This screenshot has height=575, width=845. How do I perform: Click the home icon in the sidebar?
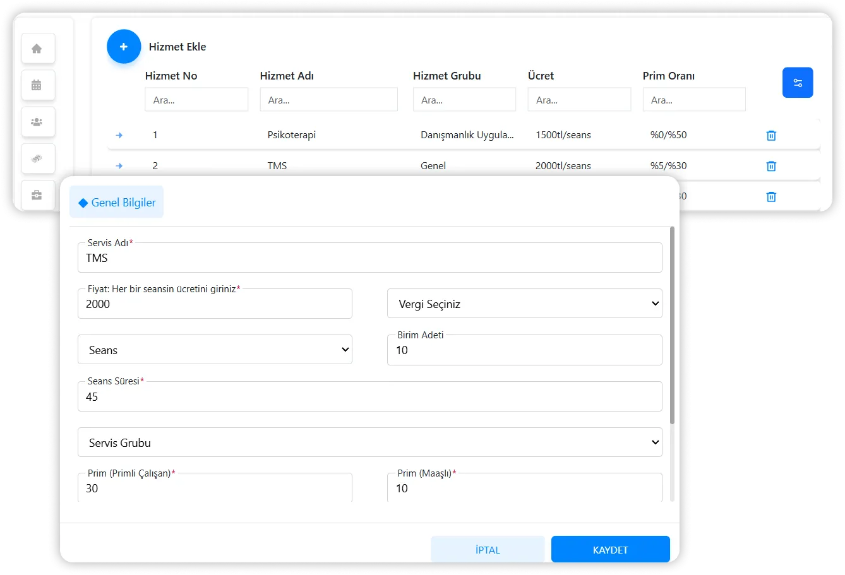pos(37,49)
